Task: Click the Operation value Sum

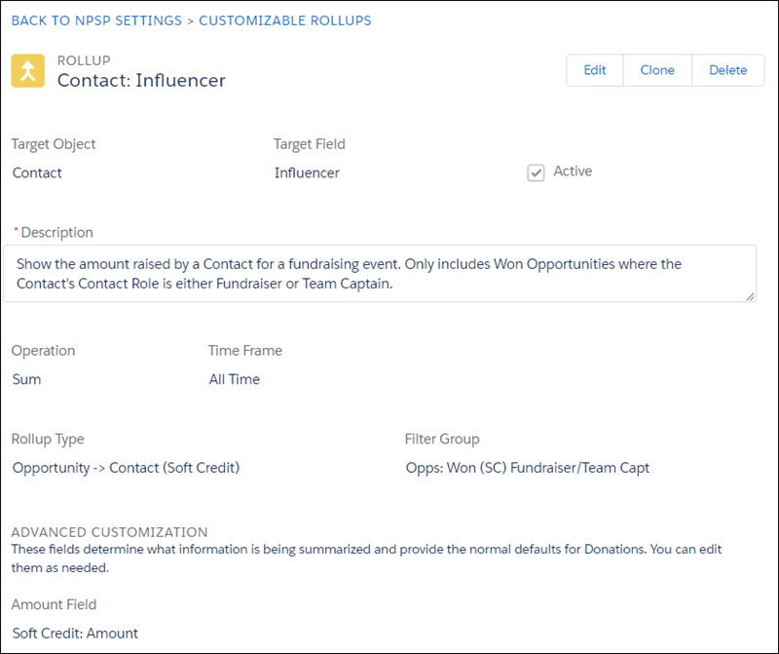Action: [27, 379]
